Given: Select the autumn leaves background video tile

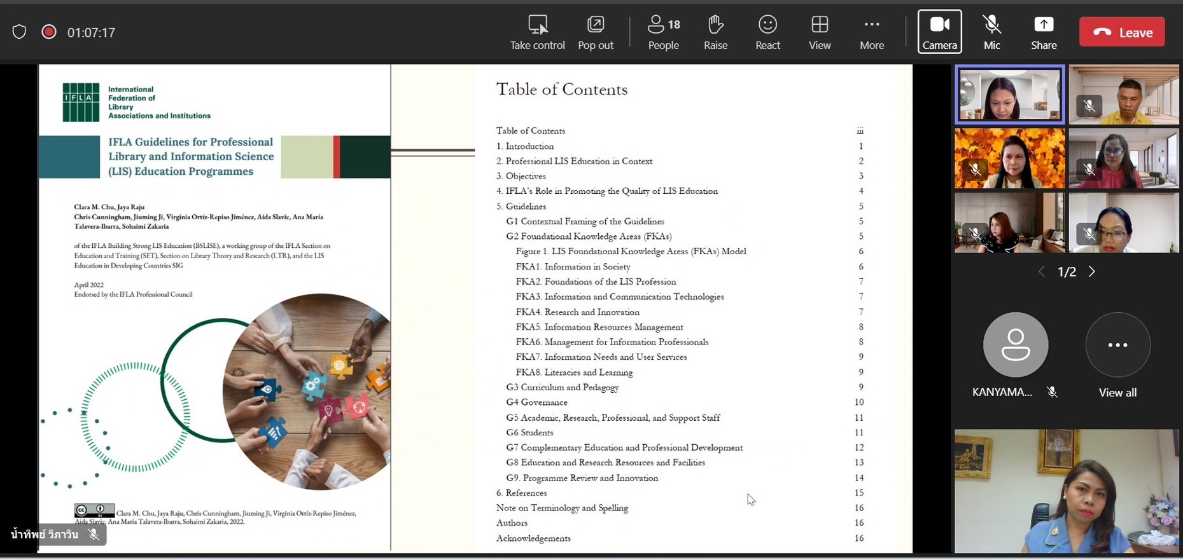Looking at the screenshot, I should 1009,158.
